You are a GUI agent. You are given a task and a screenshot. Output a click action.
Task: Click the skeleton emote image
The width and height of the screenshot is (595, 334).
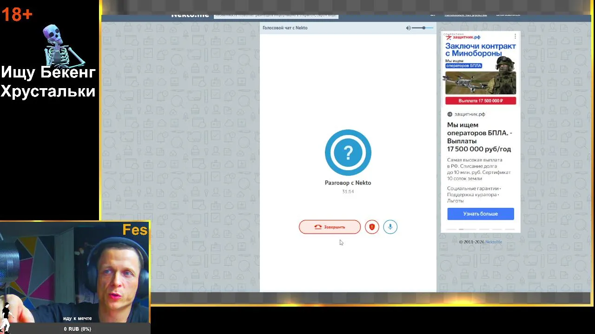tap(64, 45)
